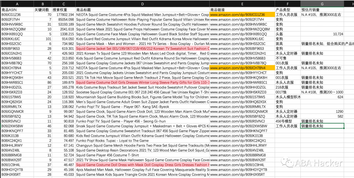This screenshot has height=178, width=354.
Task: Click product type cell 456号模型
Action: [x=288, y=121]
